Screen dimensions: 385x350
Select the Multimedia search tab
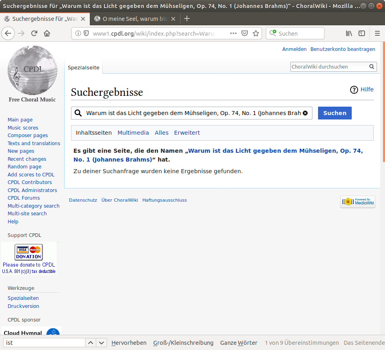pos(133,133)
